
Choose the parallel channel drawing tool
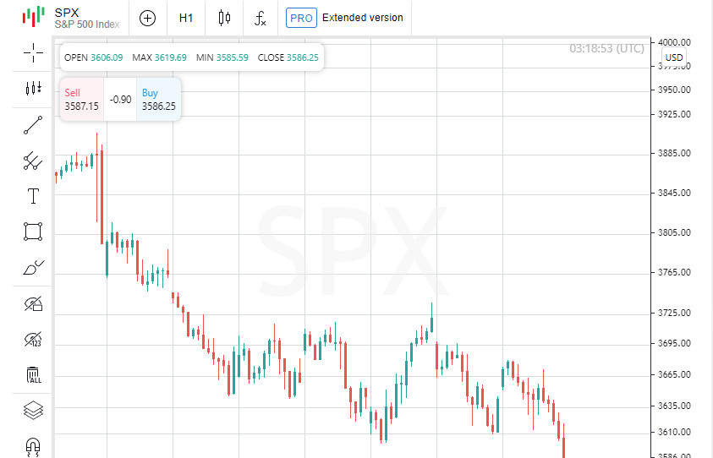33,161
